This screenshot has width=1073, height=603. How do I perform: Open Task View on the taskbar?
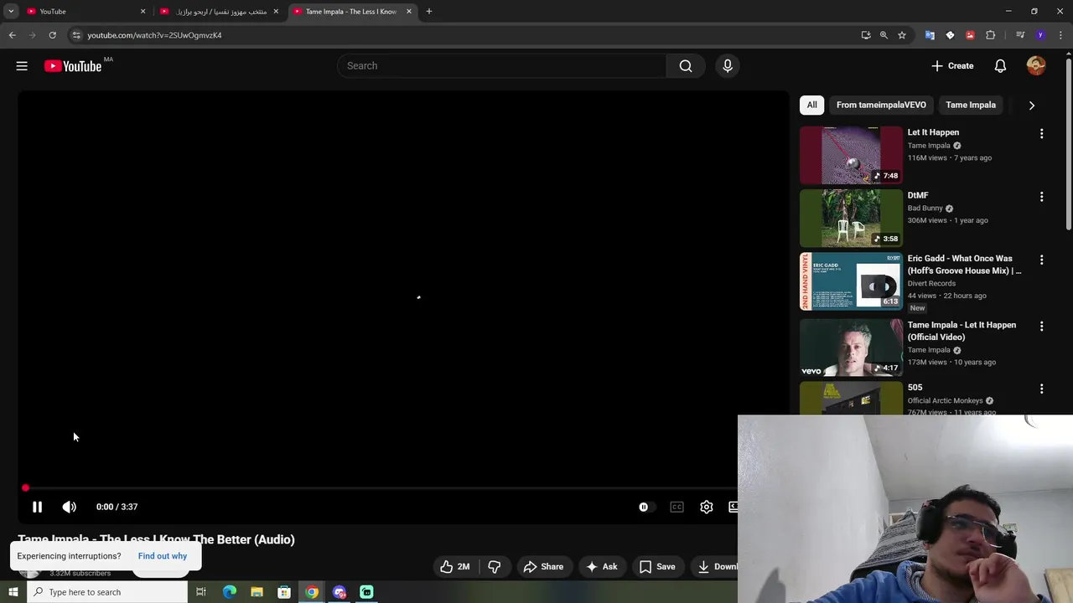(x=201, y=592)
